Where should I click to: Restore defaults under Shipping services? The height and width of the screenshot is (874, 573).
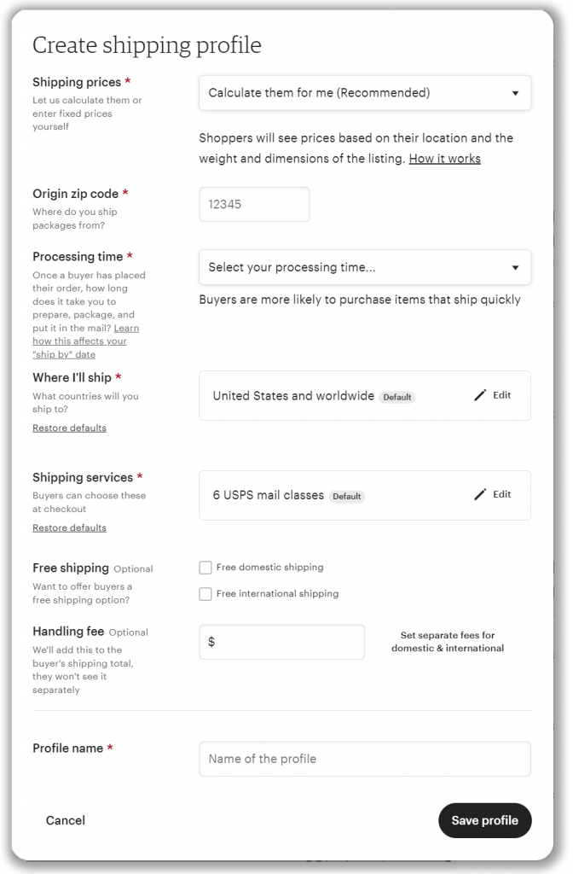(x=69, y=527)
